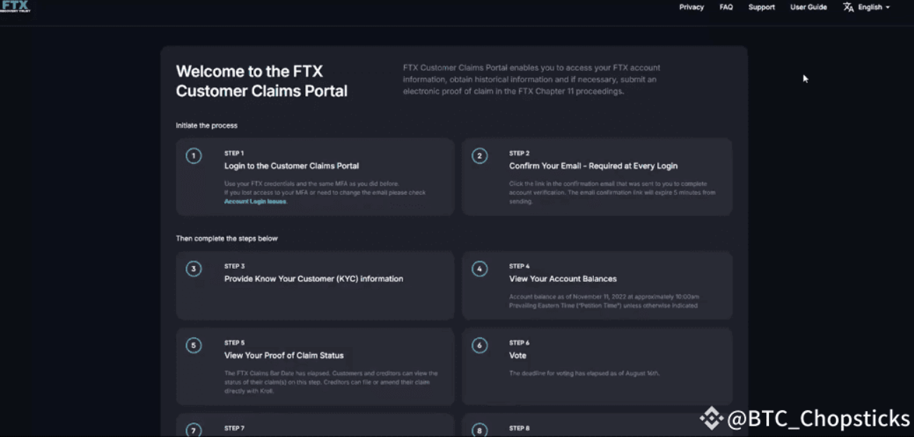Select the step 2 circle icon
Viewport: 914px width, 437px height.
coord(479,156)
